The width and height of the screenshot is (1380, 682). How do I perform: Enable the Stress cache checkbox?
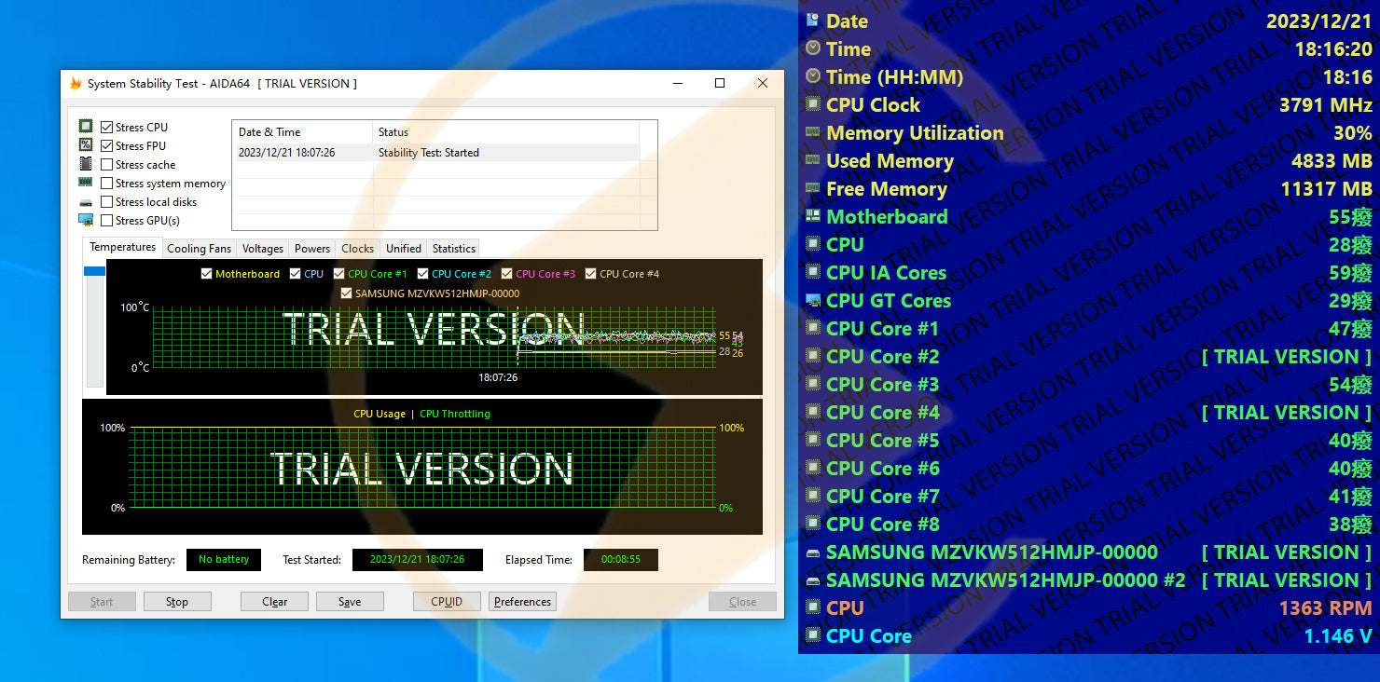pos(107,165)
